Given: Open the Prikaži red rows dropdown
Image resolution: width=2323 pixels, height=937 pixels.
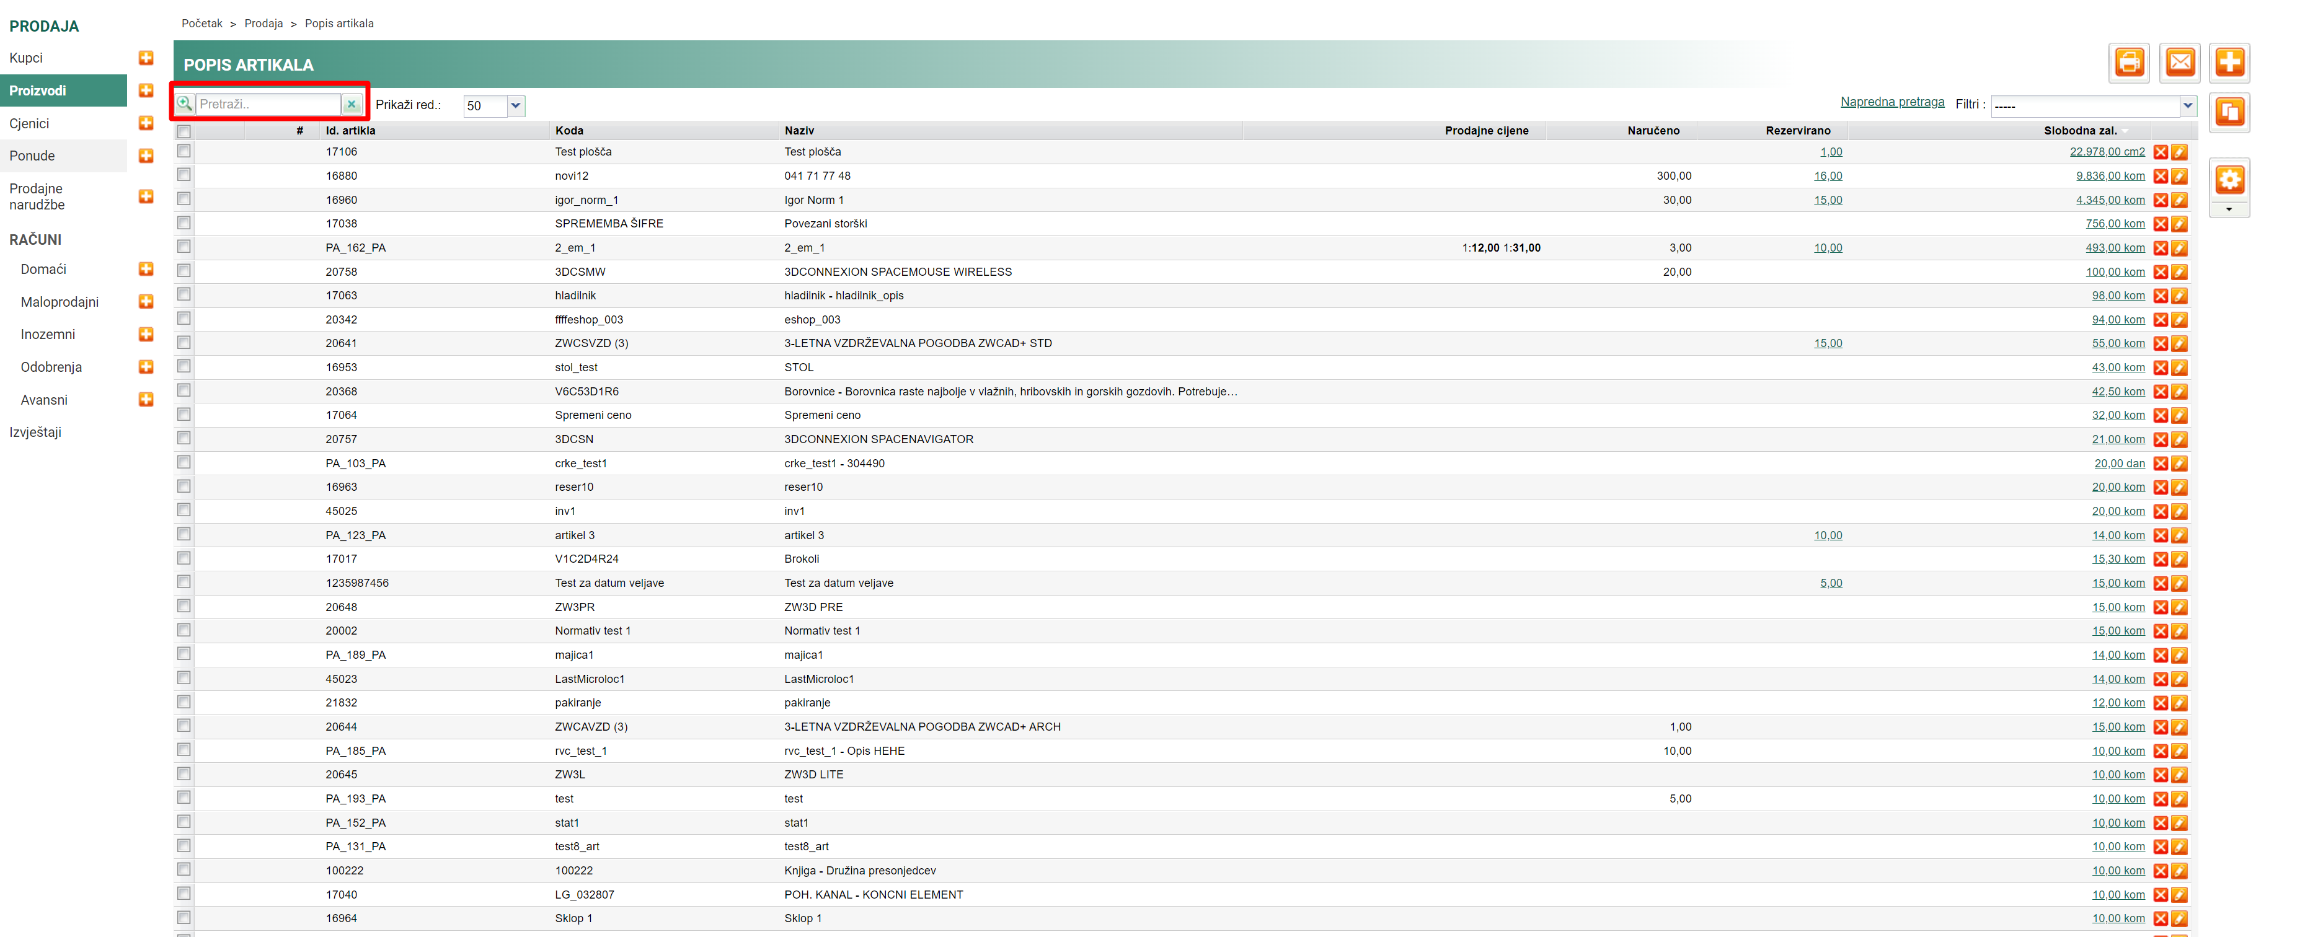Looking at the screenshot, I should click(x=515, y=105).
